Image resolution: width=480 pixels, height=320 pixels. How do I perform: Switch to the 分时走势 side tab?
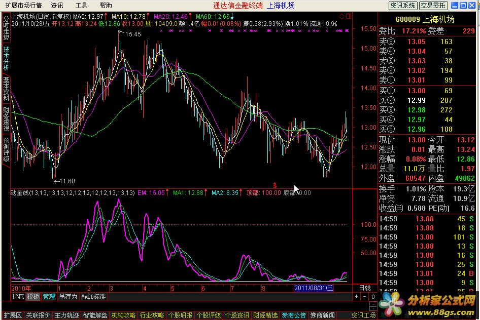tap(6, 28)
